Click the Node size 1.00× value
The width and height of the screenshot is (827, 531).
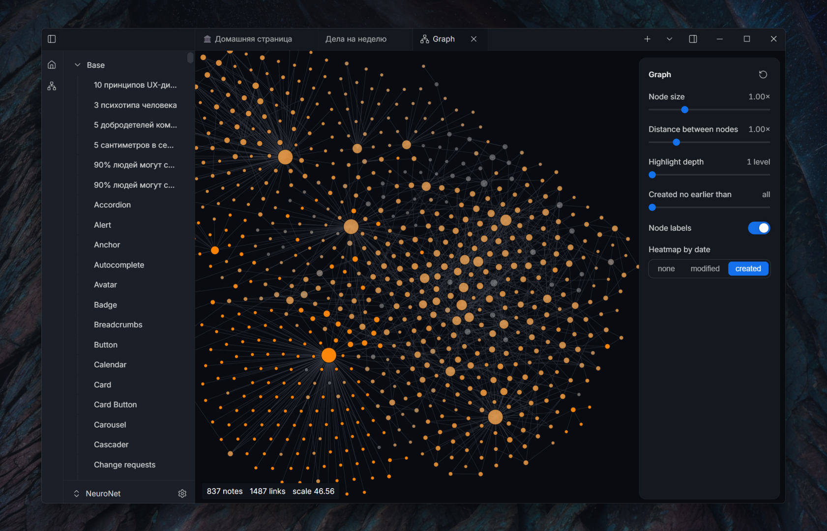click(759, 96)
